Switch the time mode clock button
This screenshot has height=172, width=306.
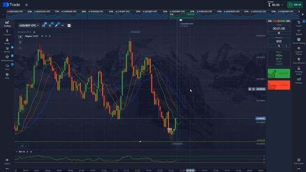pos(279,33)
